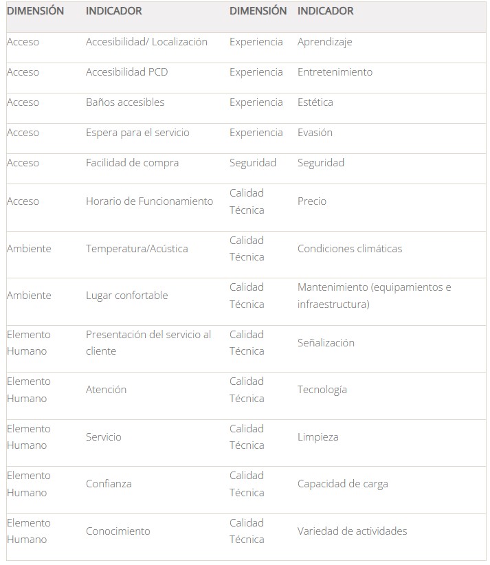Select the 'Entretenimiento' cell
The height and width of the screenshot is (565, 490).
coord(335,72)
